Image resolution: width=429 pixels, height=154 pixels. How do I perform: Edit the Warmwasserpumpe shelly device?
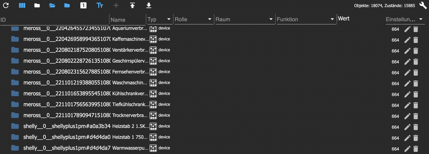click(x=407, y=148)
